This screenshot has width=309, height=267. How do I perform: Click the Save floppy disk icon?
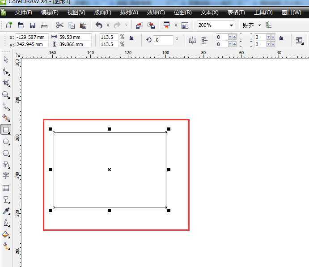coord(33,25)
